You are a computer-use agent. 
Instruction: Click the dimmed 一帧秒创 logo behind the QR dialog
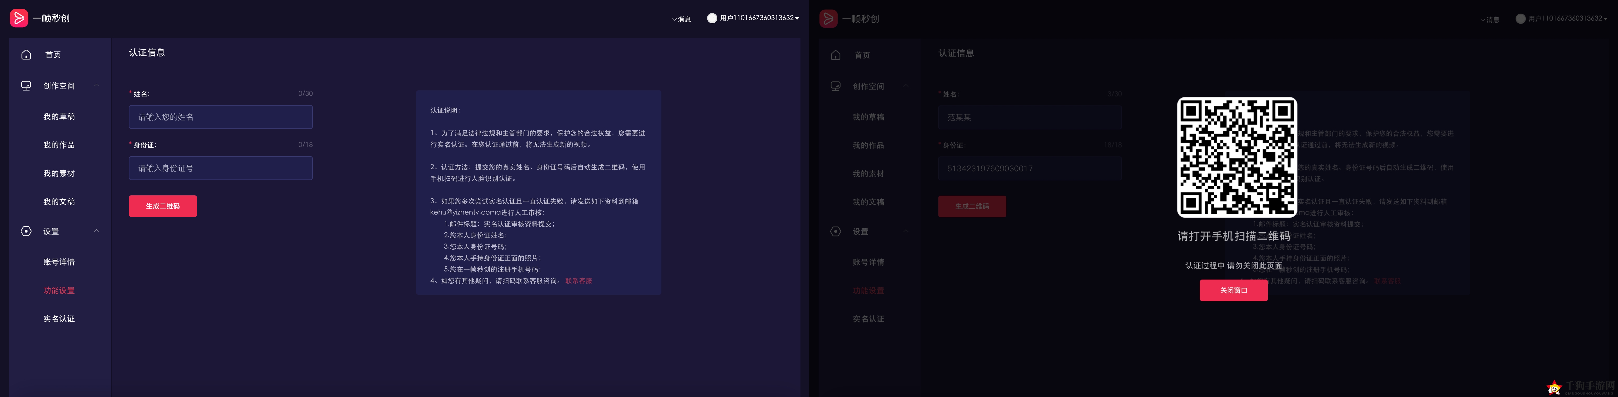tap(829, 19)
